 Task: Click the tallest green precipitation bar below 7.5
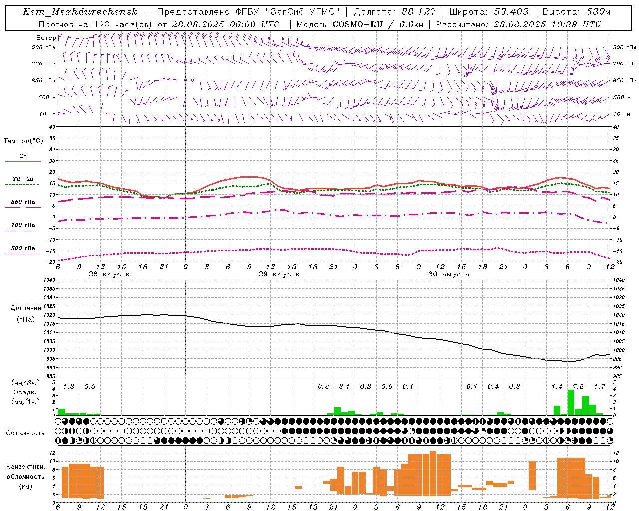[x=571, y=402]
